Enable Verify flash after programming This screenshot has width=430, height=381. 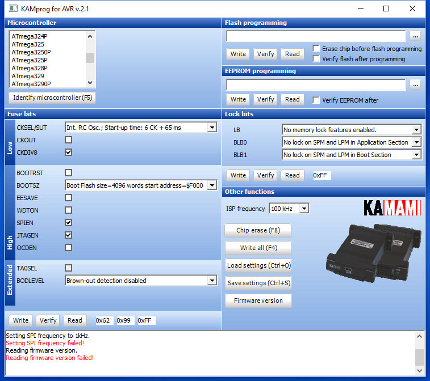tap(316, 59)
